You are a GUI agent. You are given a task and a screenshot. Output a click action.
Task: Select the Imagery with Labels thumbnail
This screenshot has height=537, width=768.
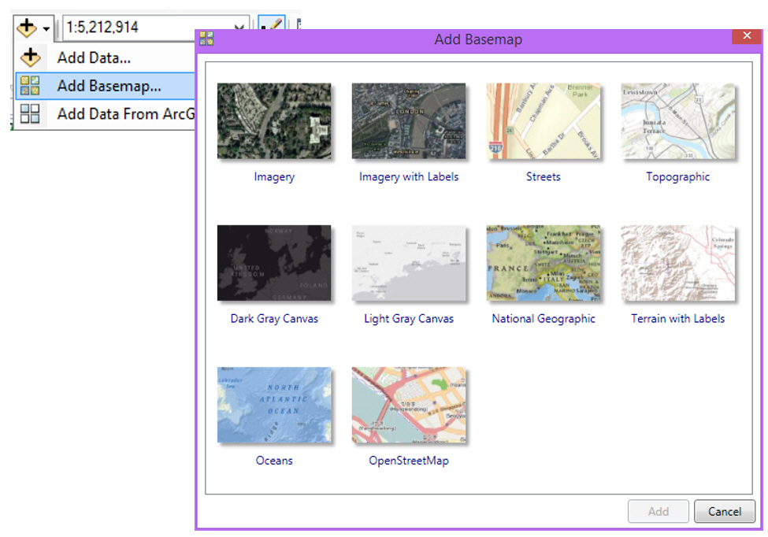click(x=409, y=120)
